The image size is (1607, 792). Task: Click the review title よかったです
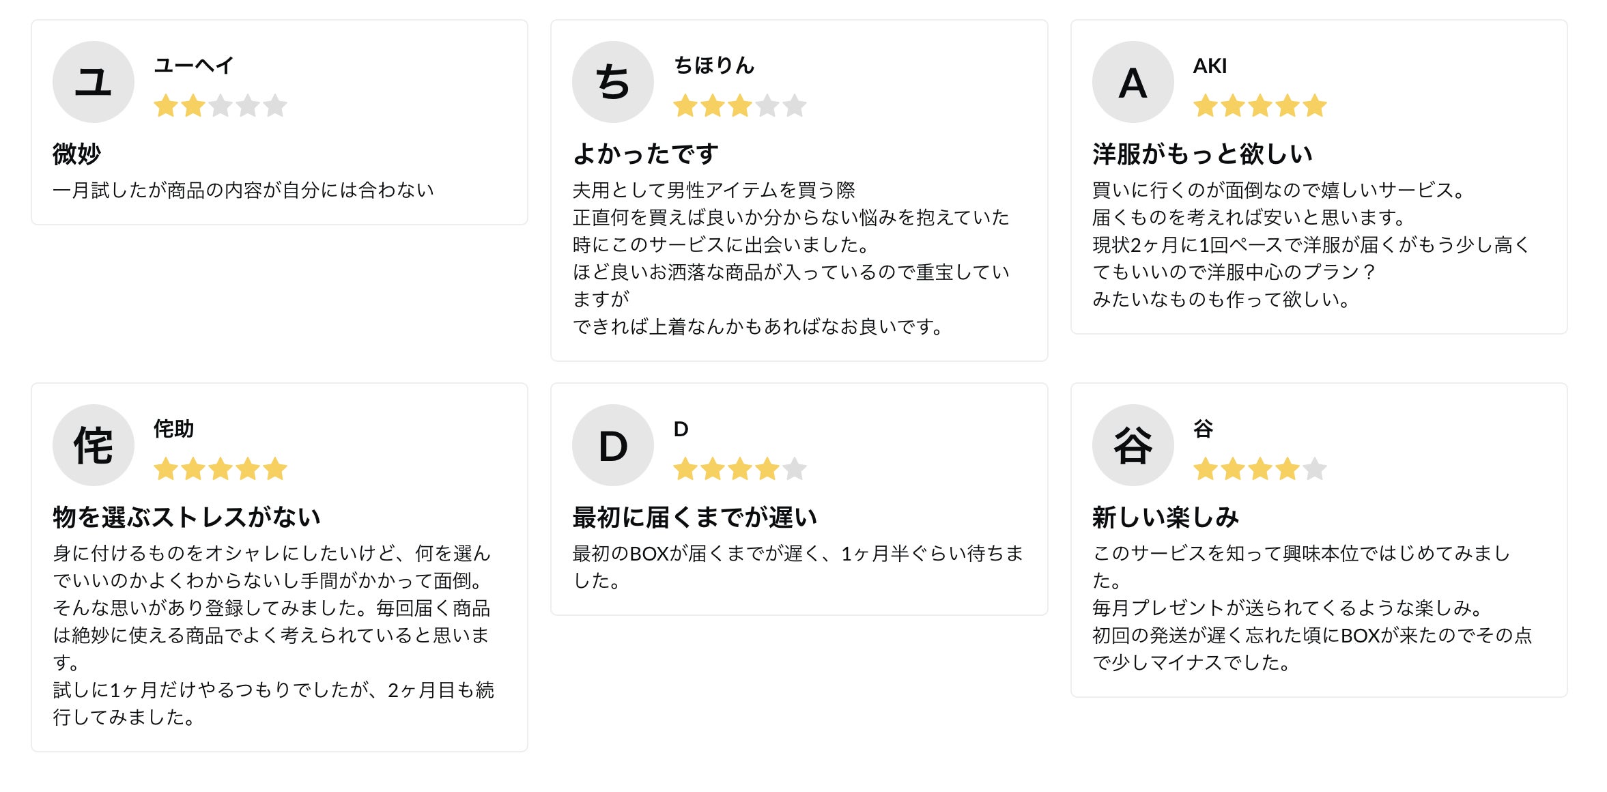coord(646,154)
